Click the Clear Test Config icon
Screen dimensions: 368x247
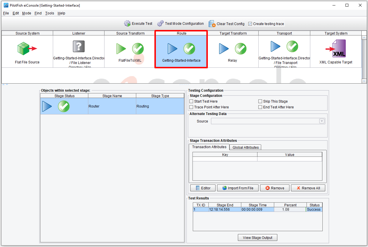(212, 24)
